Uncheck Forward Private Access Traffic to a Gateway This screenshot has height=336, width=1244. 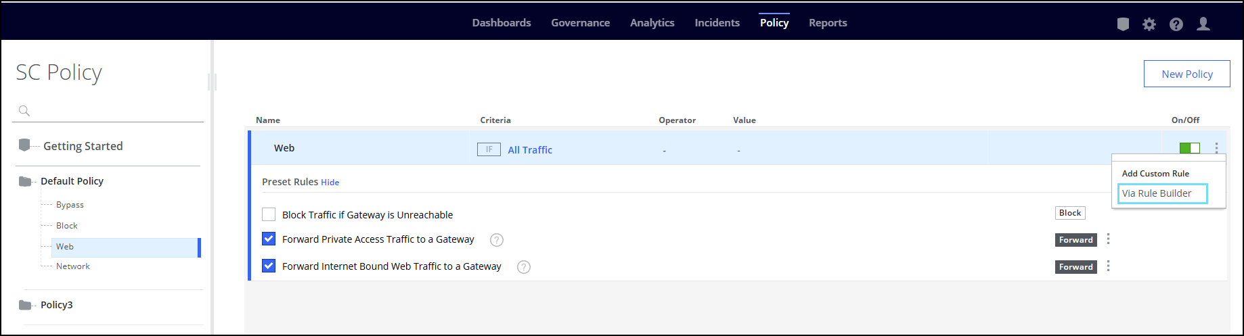[x=269, y=239]
